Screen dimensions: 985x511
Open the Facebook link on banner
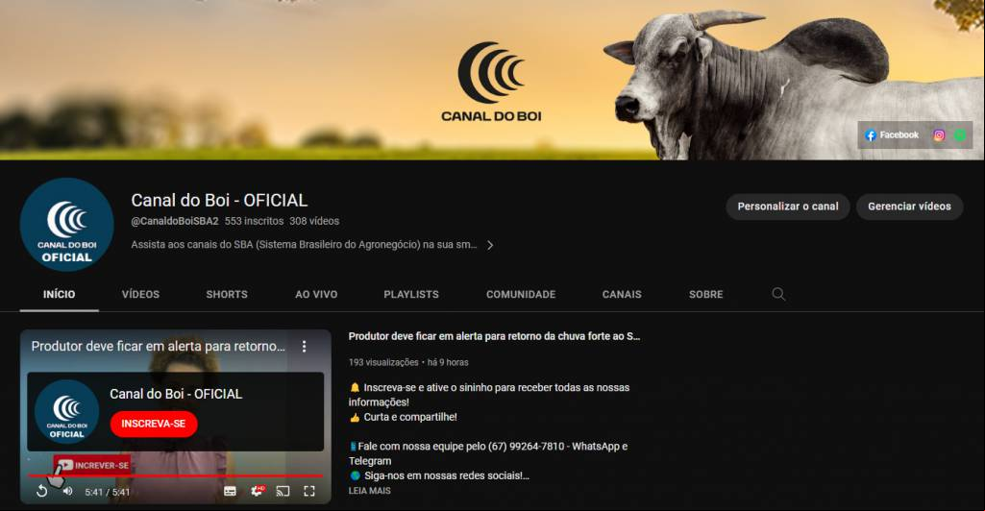[x=892, y=135]
